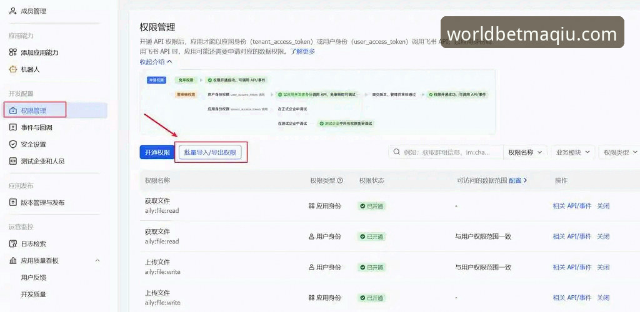Click the 版本管理与发布 upload icon
This screenshot has width=640, height=312.
(x=13, y=202)
